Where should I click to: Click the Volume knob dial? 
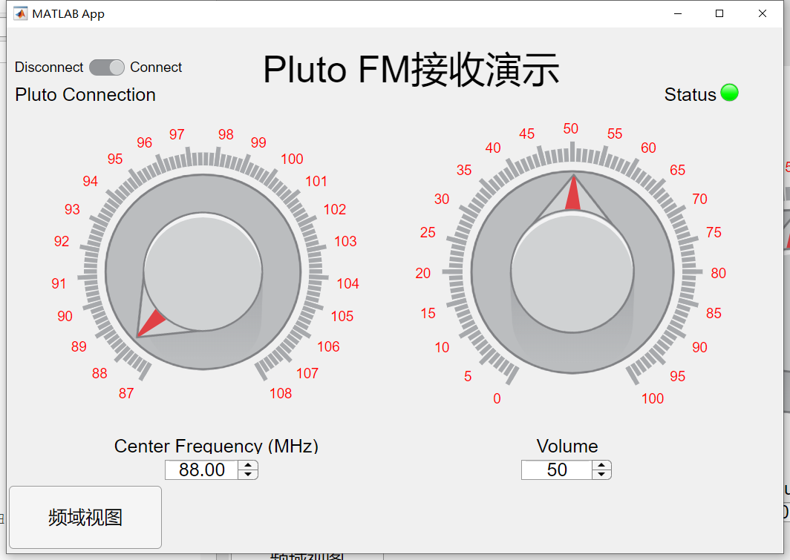coord(572,271)
